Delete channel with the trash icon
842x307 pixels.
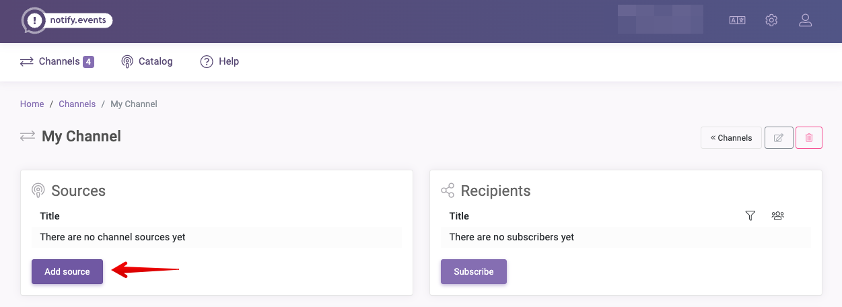click(x=809, y=137)
